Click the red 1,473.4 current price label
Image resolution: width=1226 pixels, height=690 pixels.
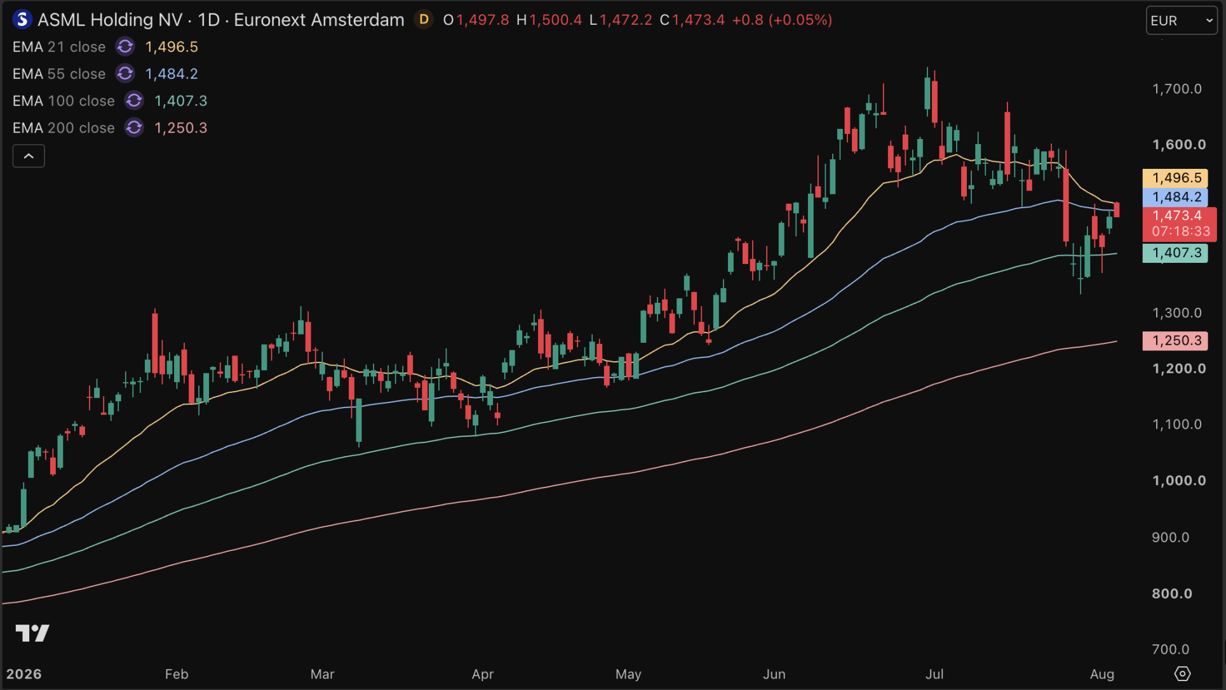[x=1180, y=223]
